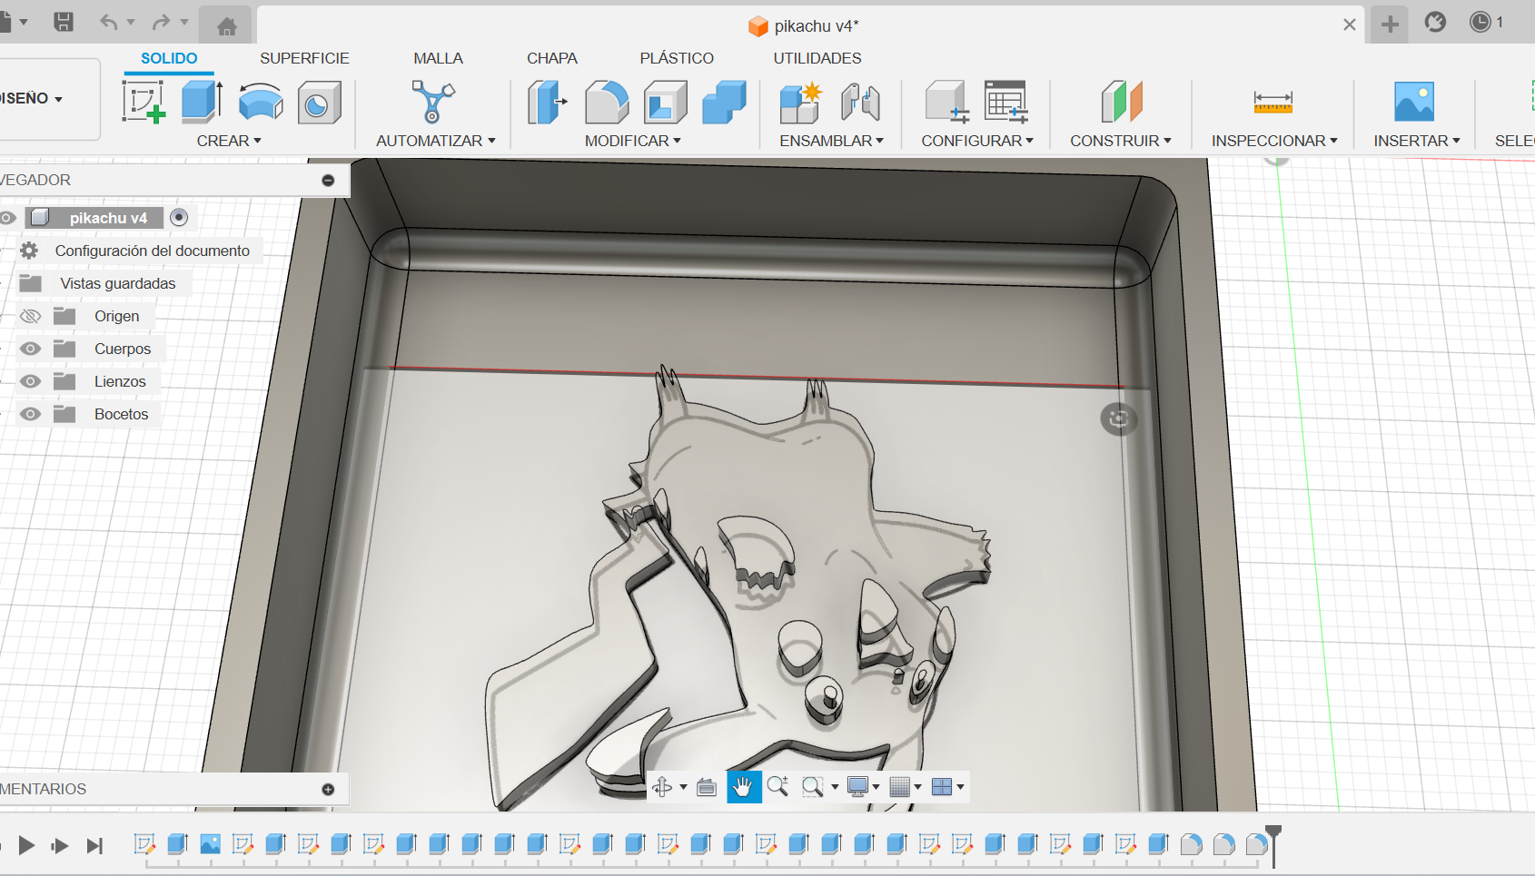The image size is (1535, 876).
Task: Open the CONFIGURAR dropdown
Action: 977,141
